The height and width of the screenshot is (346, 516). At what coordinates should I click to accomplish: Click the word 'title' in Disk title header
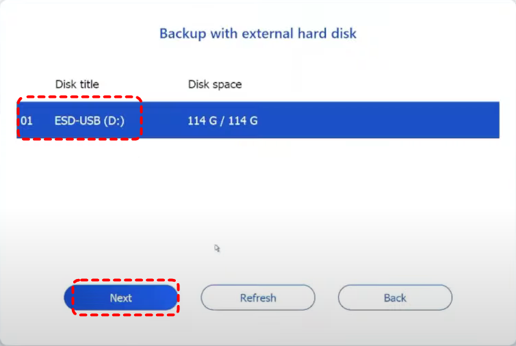click(88, 85)
